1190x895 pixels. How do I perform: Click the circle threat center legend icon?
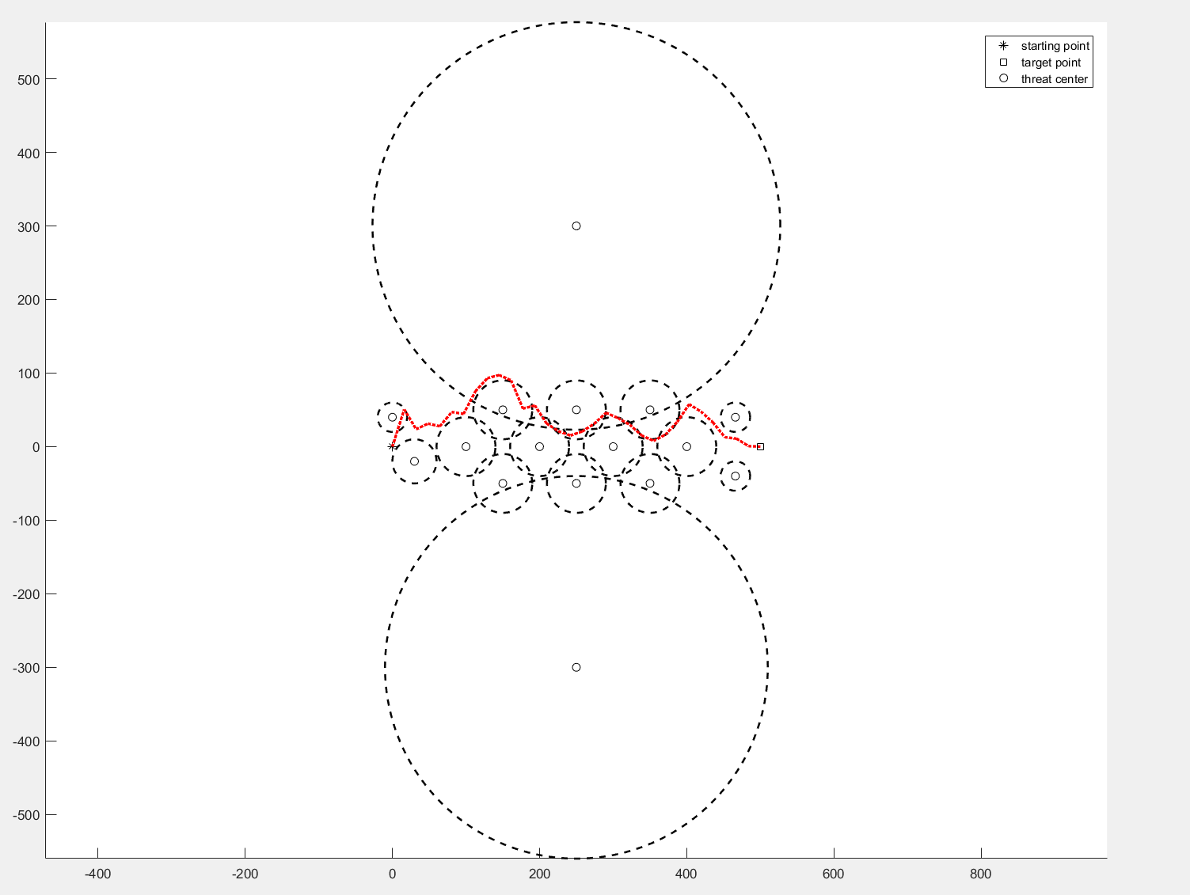pos(1003,78)
